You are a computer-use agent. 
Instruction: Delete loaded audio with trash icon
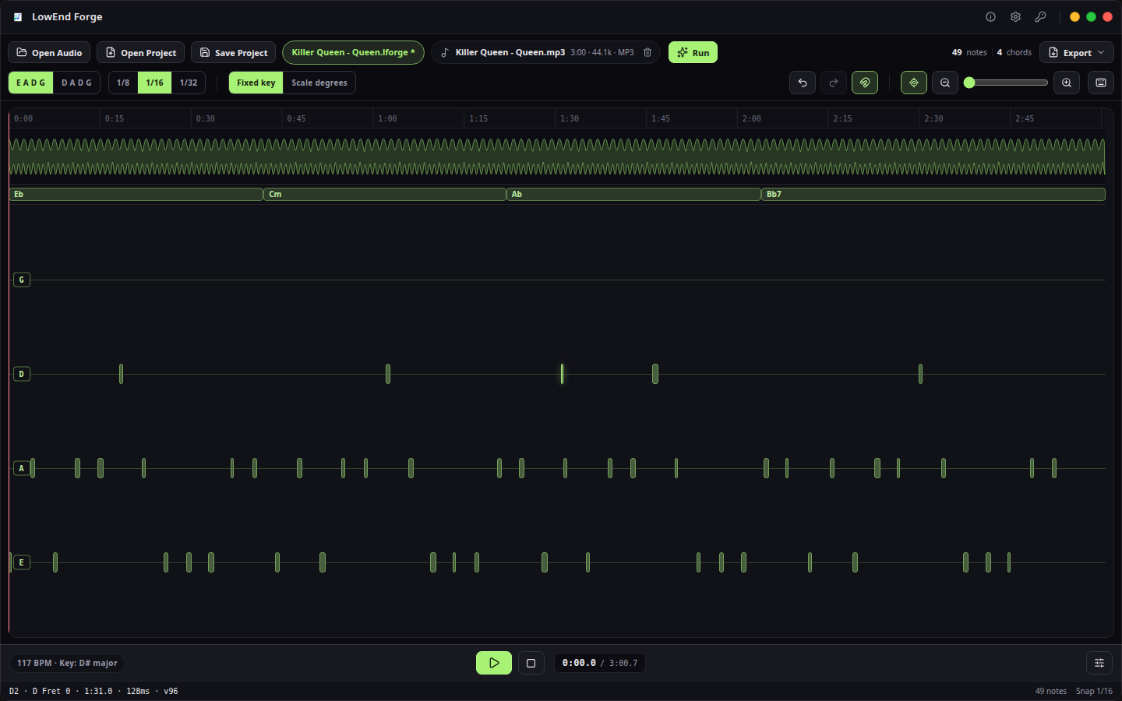click(x=647, y=52)
